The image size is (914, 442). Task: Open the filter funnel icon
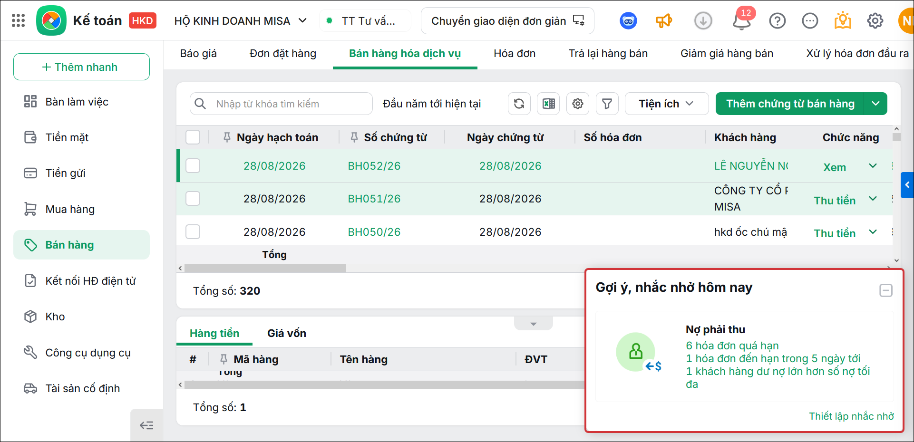[607, 104]
